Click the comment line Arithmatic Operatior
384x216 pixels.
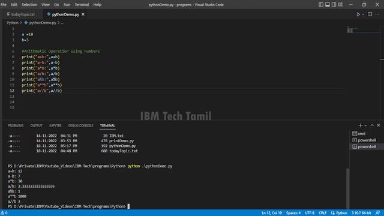pyautogui.click(x=61, y=51)
